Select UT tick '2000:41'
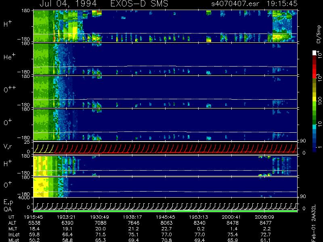 click(231, 217)
